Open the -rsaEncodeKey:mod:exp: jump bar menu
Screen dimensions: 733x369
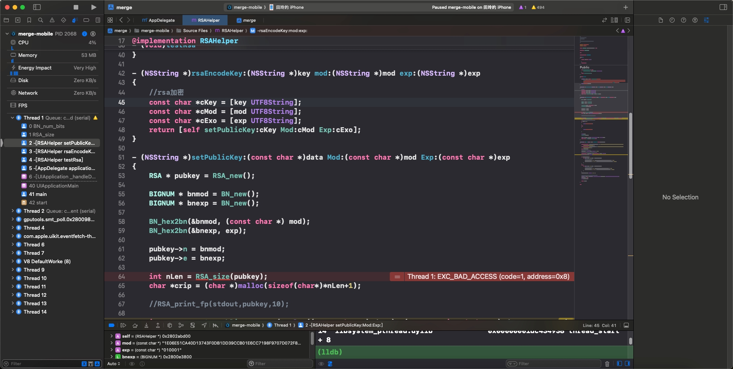279,31
